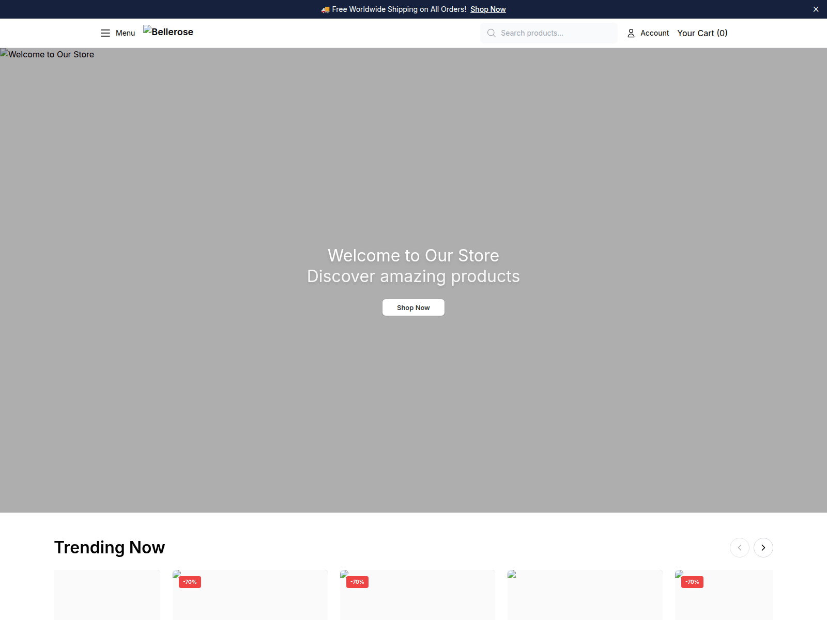
Task: Click the delivery truck emoji in banner
Action: [326, 9]
